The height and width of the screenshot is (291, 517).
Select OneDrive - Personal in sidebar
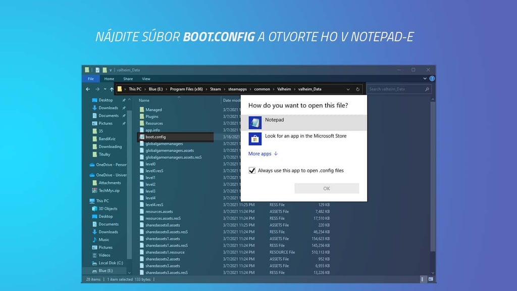click(111, 165)
